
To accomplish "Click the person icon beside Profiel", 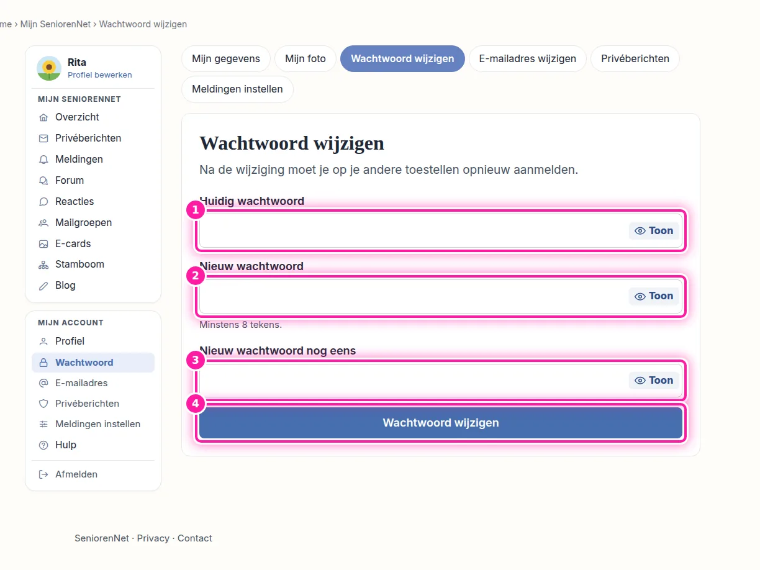I will (43, 342).
